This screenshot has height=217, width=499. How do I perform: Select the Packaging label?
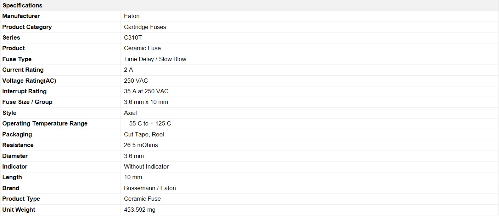[x=17, y=134]
